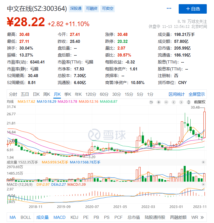Click the 换手 30.04% value
Screen dimensions: 214x223
26,48
